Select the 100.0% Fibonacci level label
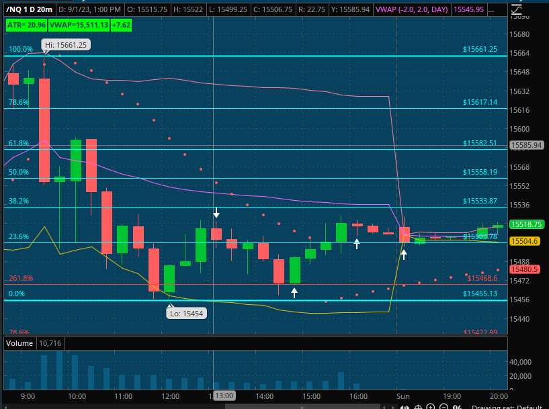This screenshot has height=409, width=549. pyautogui.click(x=21, y=49)
